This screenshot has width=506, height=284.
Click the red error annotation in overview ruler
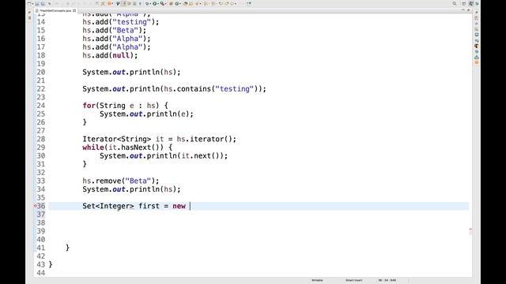coord(470,230)
